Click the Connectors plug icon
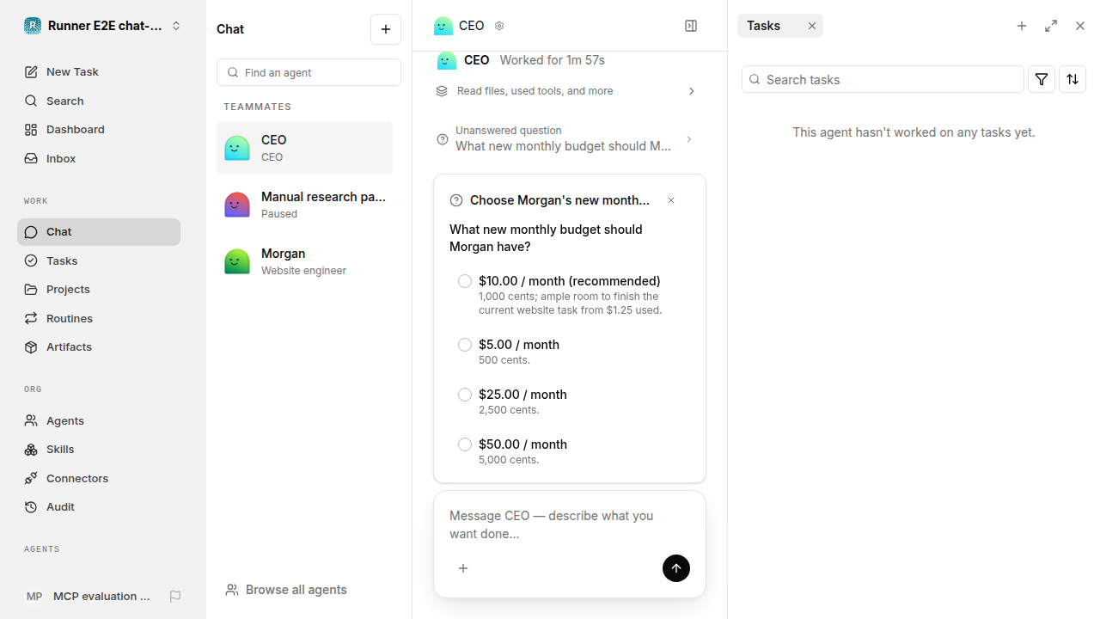This screenshot has width=1100, height=619. click(x=31, y=478)
